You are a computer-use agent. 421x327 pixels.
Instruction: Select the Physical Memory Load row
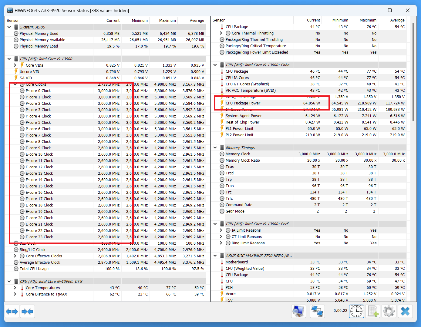[105, 46]
